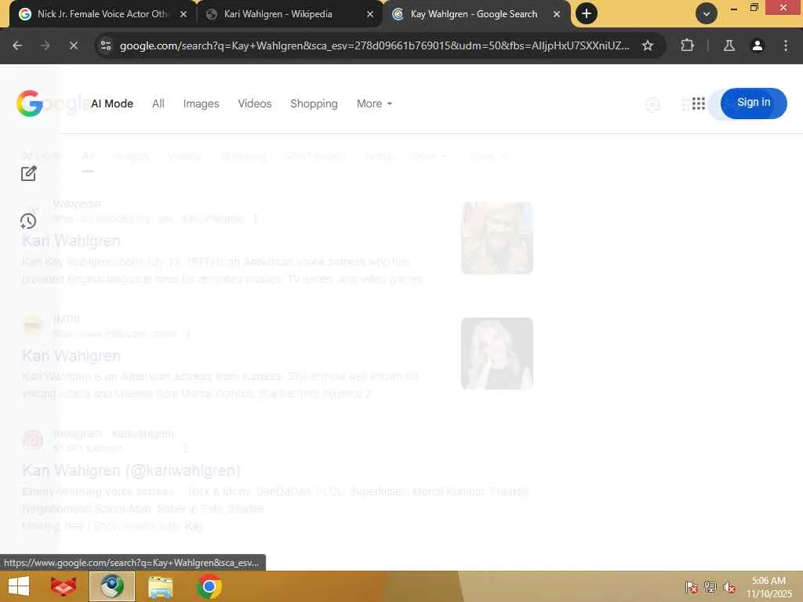Screen dimensions: 803x602
Task: Open the globe browser taskbar icon
Action: (112, 586)
